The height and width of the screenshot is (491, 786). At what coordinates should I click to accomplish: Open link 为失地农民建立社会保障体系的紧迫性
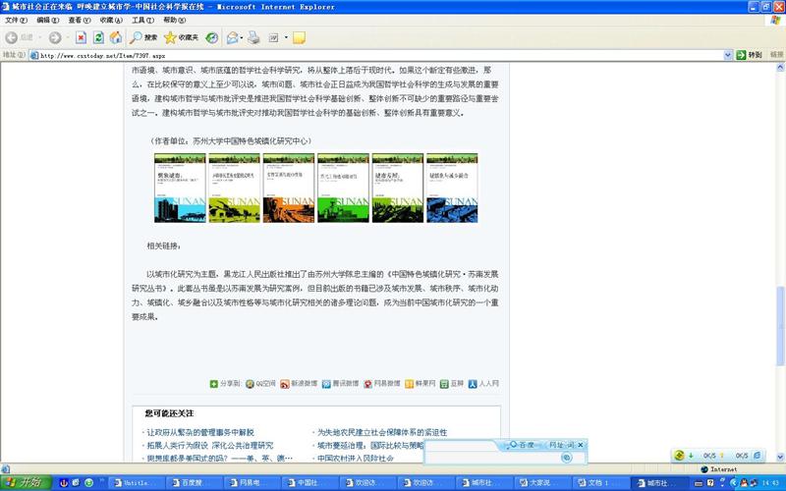click(381, 432)
